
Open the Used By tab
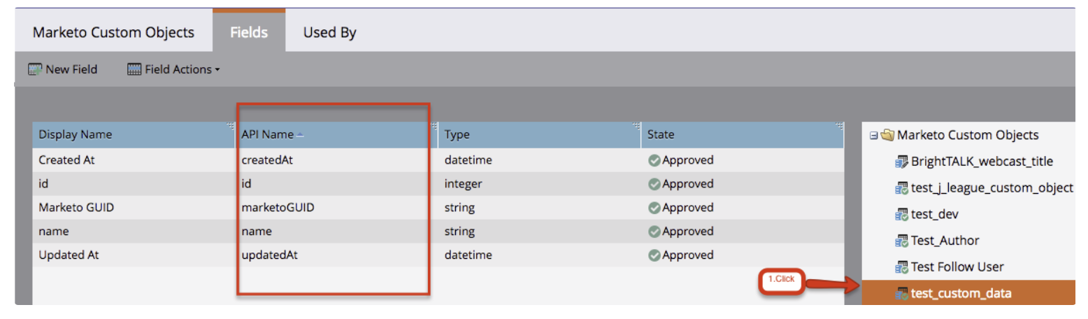coord(329,33)
